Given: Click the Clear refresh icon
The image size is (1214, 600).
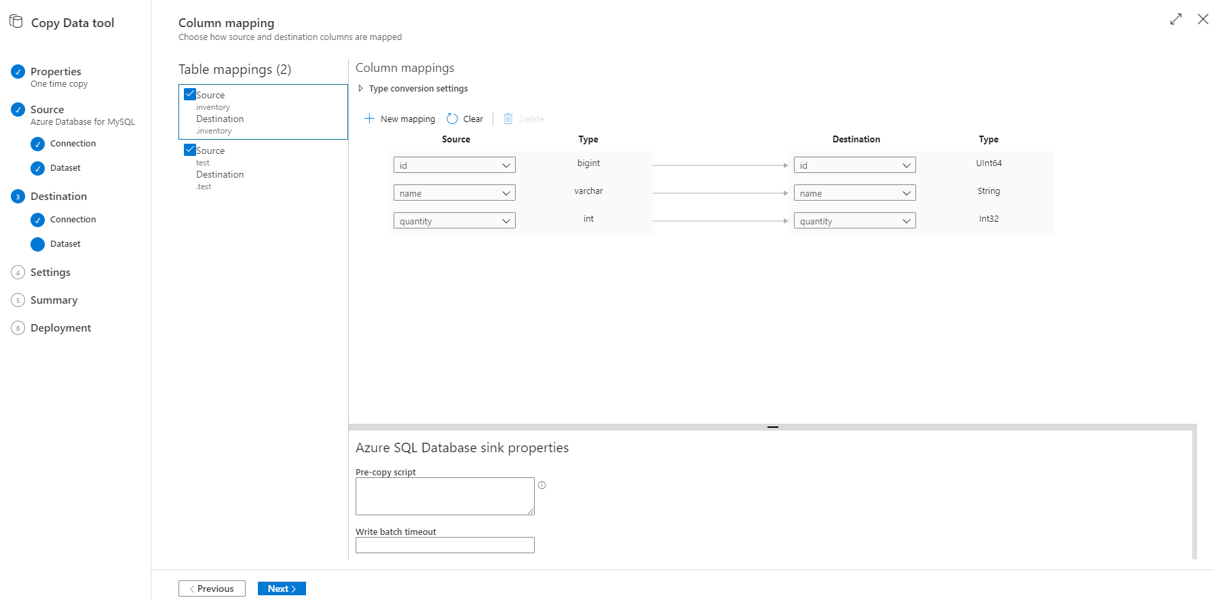Looking at the screenshot, I should (452, 119).
